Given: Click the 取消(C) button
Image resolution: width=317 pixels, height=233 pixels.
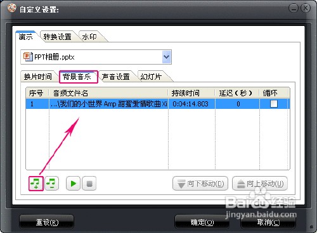Looking at the screenshot, I should click(x=268, y=222).
